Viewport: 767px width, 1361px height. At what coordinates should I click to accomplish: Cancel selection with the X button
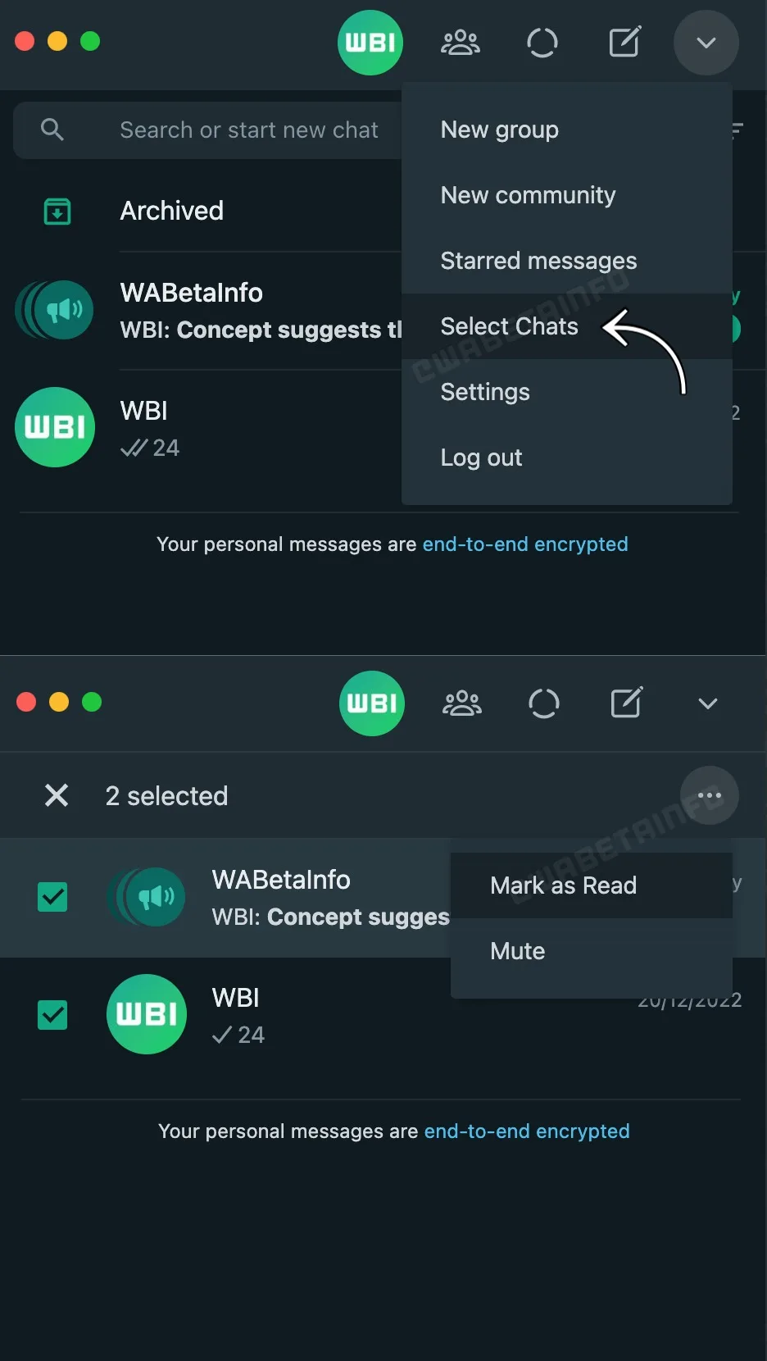pyautogui.click(x=57, y=795)
